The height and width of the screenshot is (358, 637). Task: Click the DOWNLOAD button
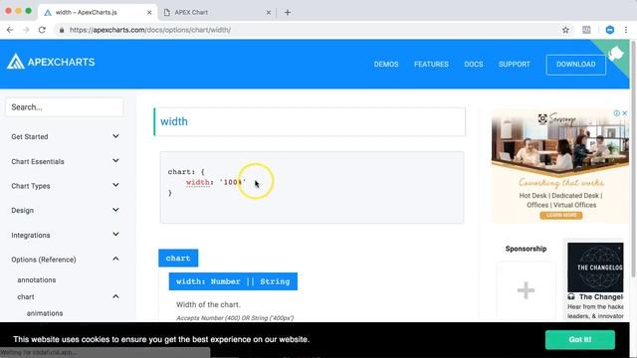pyautogui.click(x=575, y=65)
